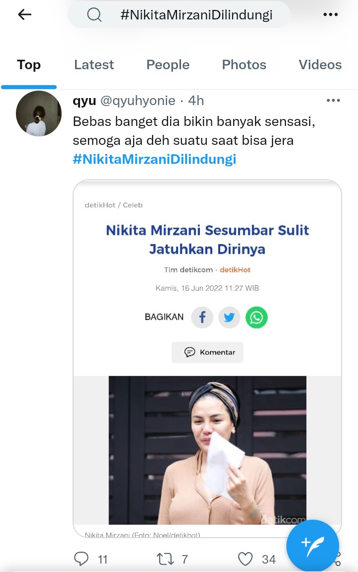Tap the search field with hashtag text
Viewport: 358px width, 572px height.
click(196, 15)
